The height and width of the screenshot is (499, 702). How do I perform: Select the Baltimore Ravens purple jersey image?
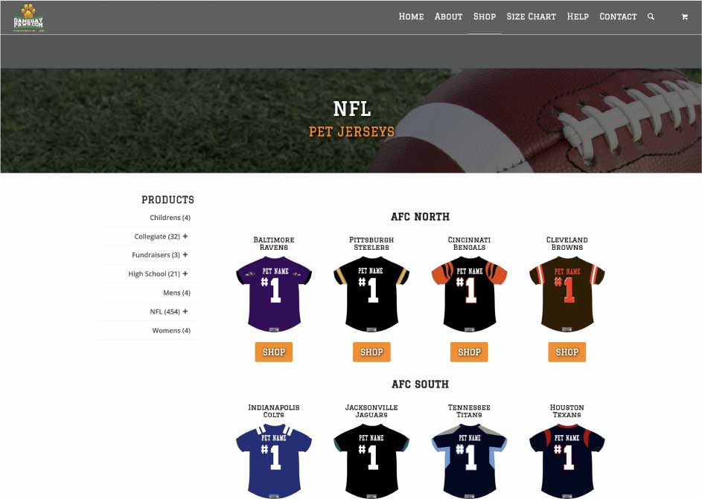click(x=273, y=294)
